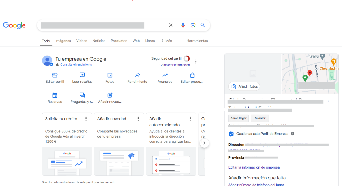Click Editar la información de empresa
The image size is (342, 186).
pos(254,167)
